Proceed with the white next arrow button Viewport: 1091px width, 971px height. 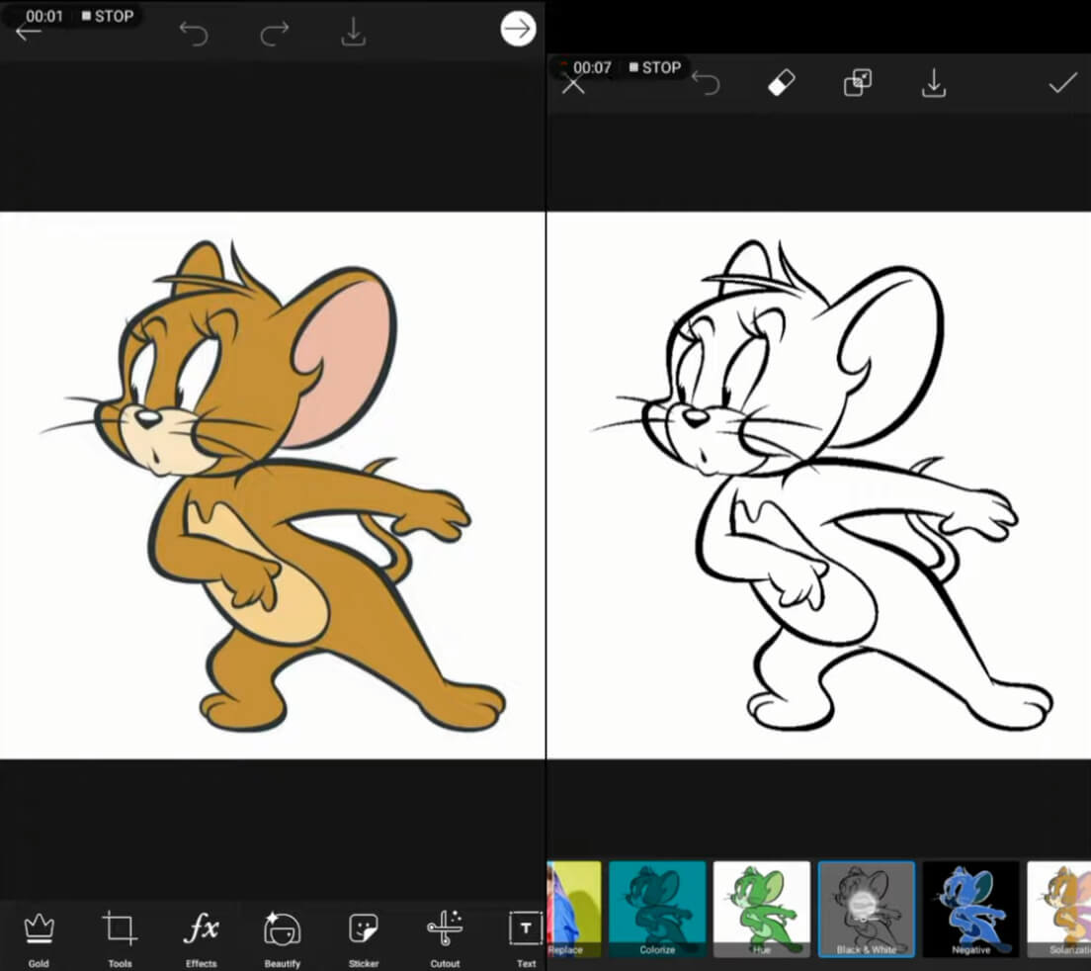tap(518, 30)
